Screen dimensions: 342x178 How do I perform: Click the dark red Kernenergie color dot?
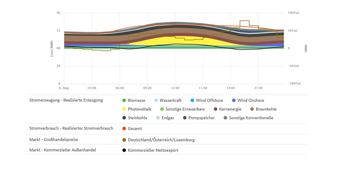click(216, 109)
